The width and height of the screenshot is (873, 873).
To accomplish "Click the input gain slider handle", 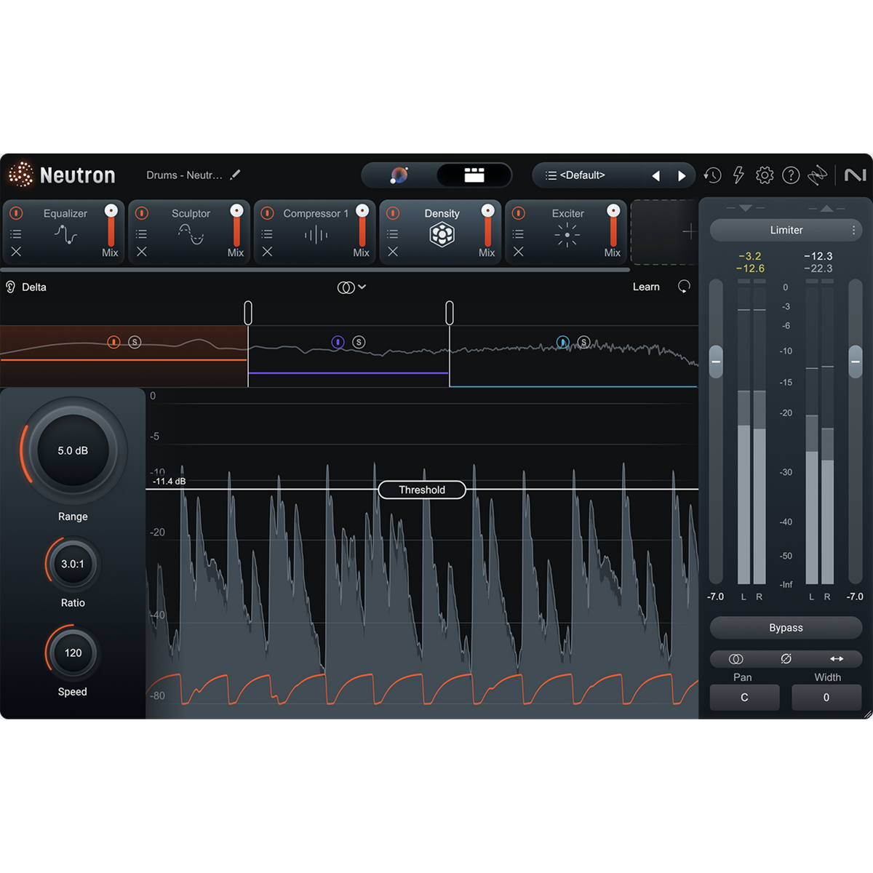I will coord(716,362).
